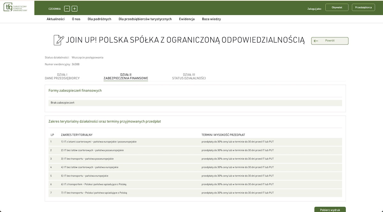Open O nas menu item
Screen dimensions: 383x212
pyautogui.click(x=76, y=19)
